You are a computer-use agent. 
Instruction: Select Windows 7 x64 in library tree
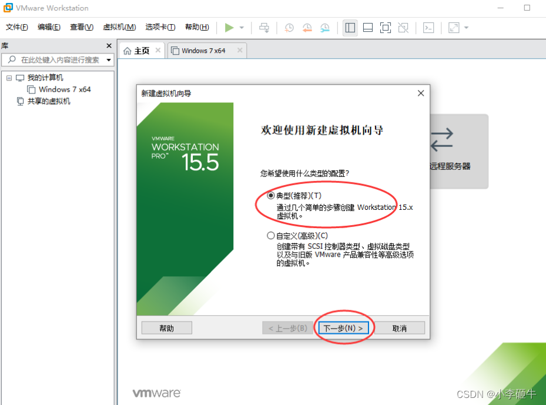click(65, 89)
